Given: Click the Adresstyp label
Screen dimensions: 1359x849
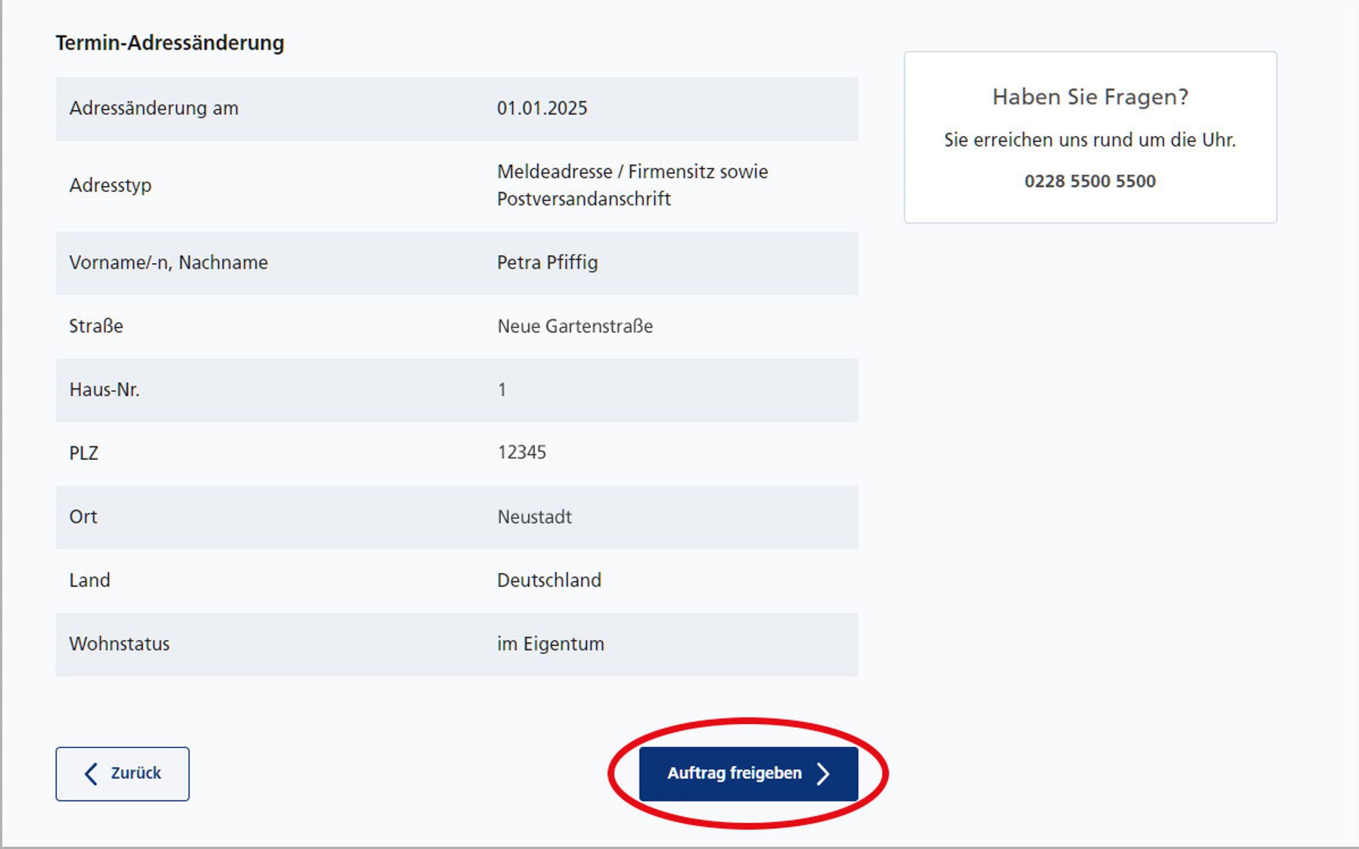Looking at the screenshot, I should [110, 185].
